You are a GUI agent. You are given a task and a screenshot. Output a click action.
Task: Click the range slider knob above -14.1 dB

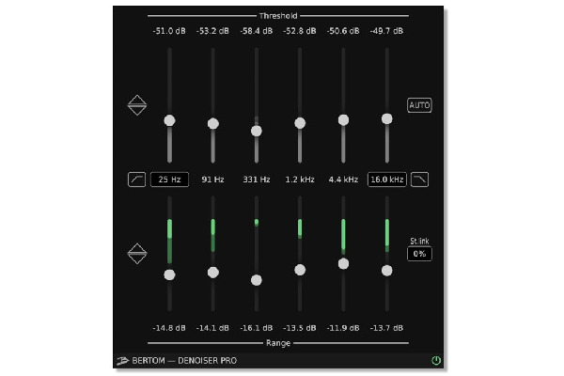(213, 273)
